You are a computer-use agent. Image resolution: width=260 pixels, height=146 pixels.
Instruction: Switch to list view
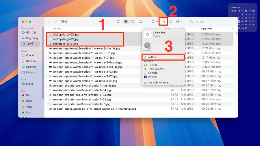coord(126,22)
